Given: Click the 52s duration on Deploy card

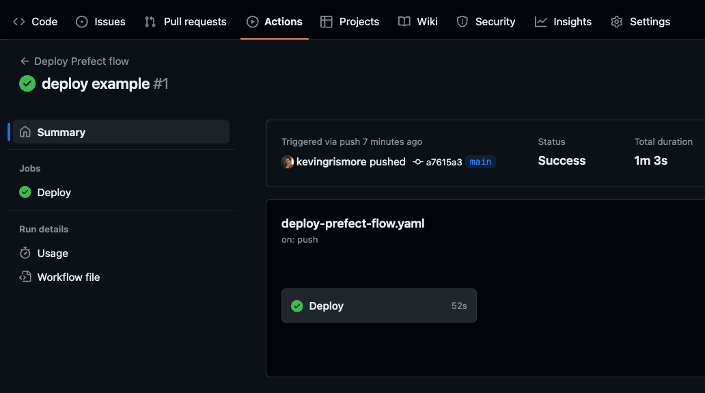Looking at the screenshot, I should click(x=459, y=306).
